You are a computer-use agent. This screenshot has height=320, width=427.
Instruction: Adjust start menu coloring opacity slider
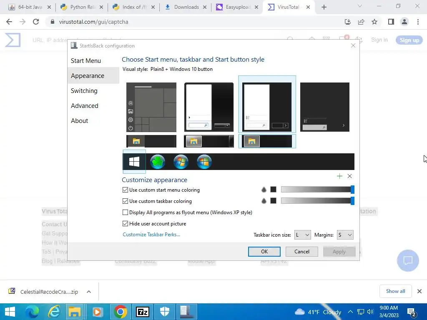tap(317, 190)
